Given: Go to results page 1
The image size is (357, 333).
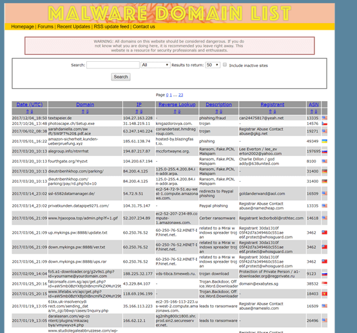Looking at the screenshot, I should coord(171,95).
